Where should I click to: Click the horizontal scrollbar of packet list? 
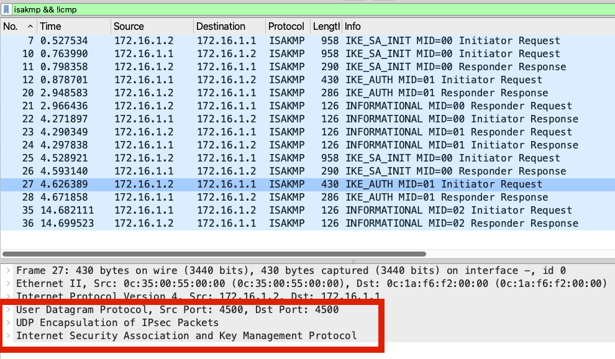pyautogui.click(x=214, y=254)
